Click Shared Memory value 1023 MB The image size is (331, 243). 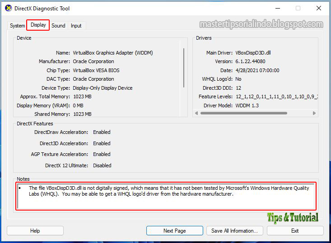[x=82, y=114]
